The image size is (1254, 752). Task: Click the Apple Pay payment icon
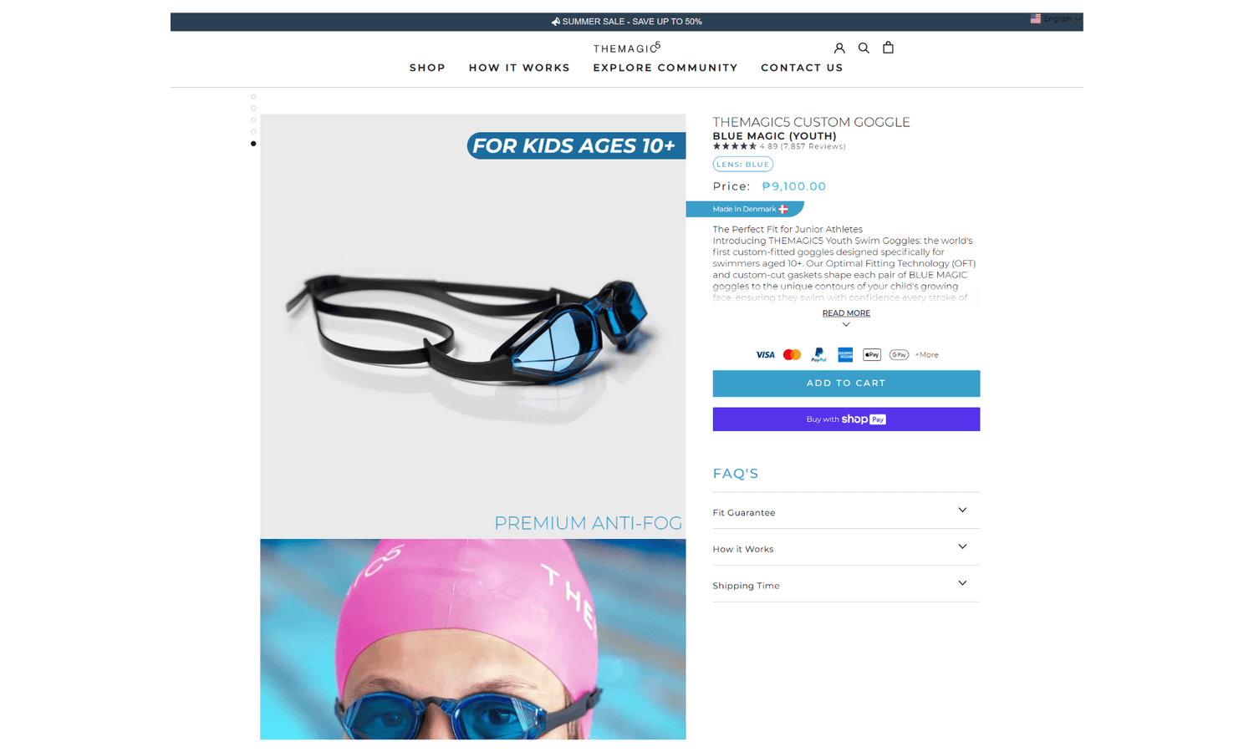point(872,355)
